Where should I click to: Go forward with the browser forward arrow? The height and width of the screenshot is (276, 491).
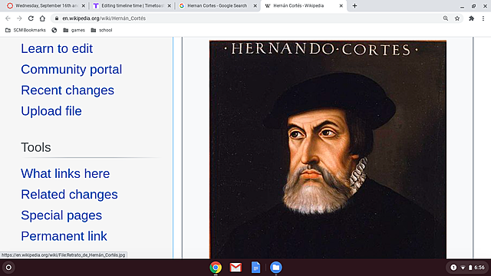tap(19, 18)
